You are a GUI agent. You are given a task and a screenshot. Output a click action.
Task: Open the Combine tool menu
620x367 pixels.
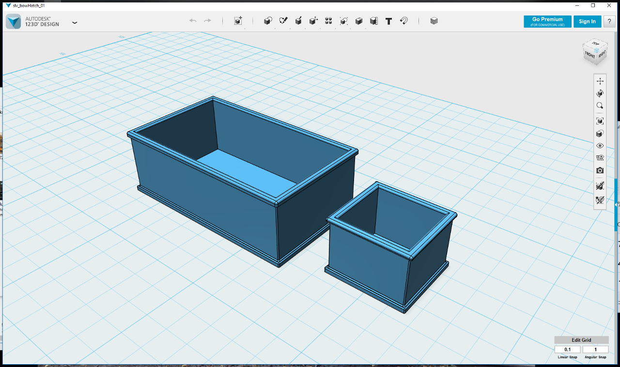coord(359,21)
